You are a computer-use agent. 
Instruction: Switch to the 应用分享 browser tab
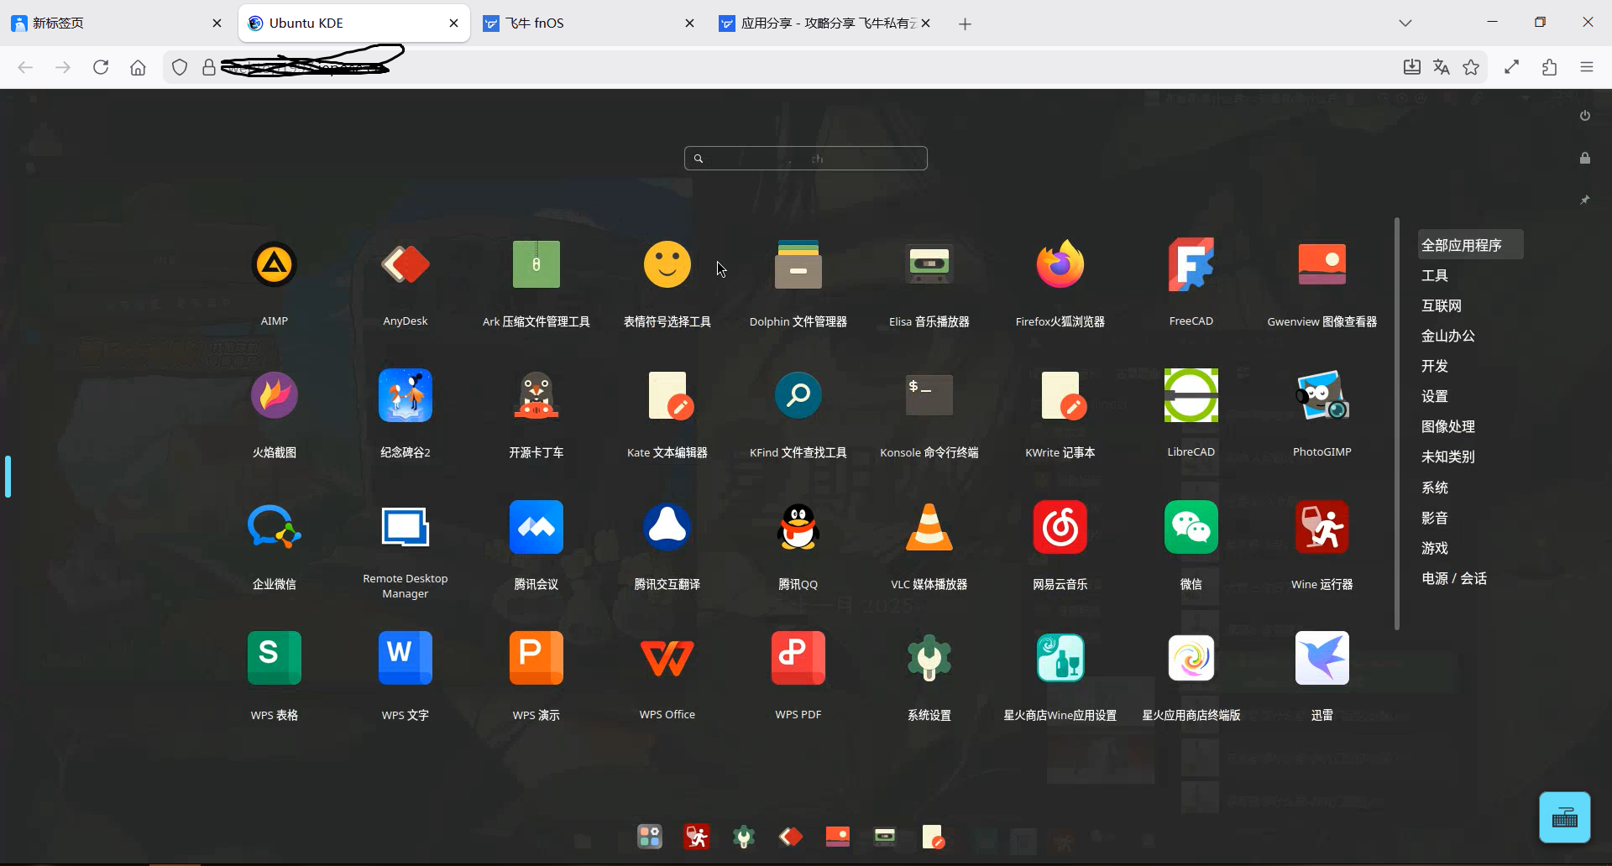coord(825,23)
